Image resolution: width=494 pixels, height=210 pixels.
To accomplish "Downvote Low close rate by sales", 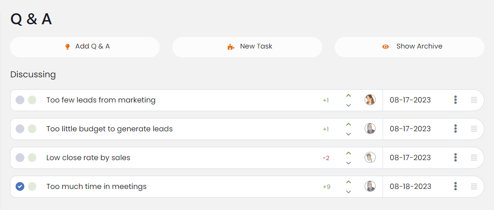I will pos(349,163).
